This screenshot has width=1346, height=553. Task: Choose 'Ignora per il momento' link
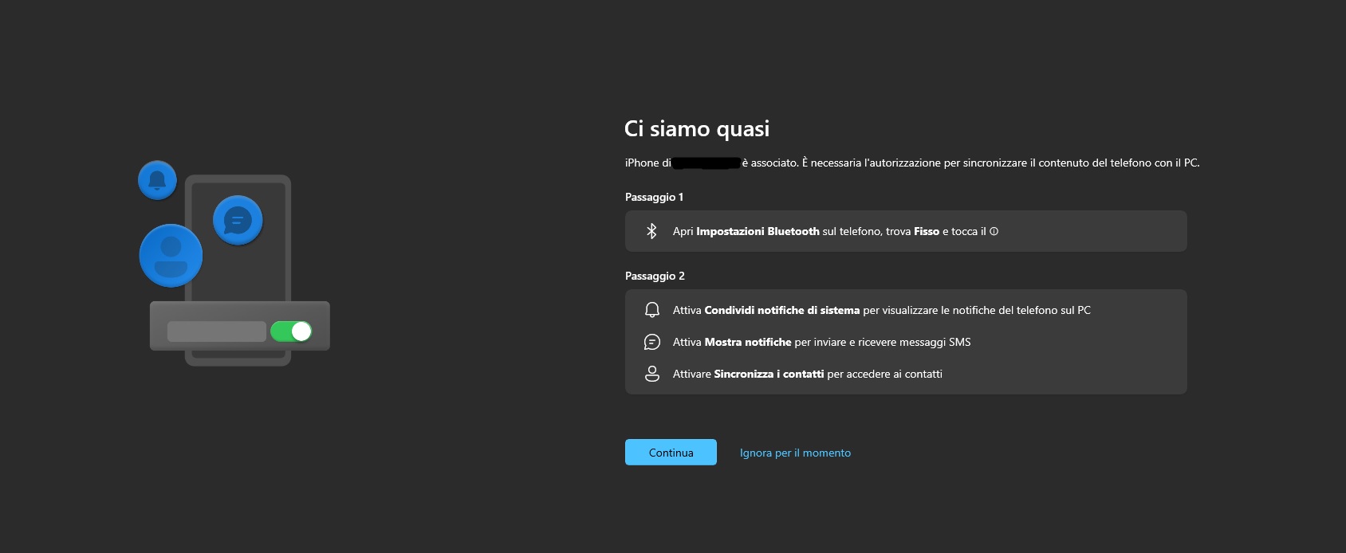coord(795,453)
